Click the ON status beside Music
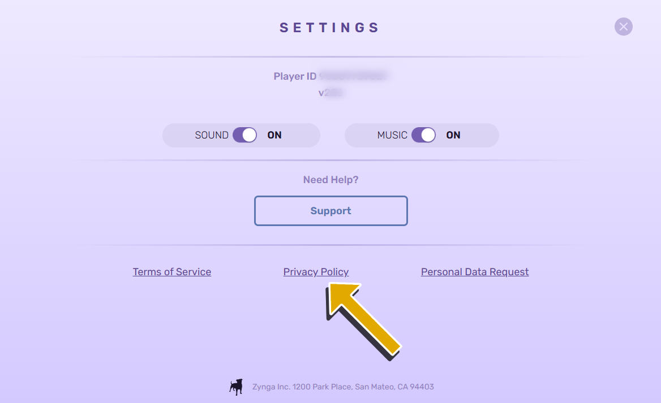The image size is (661, 403). point(453,135)
